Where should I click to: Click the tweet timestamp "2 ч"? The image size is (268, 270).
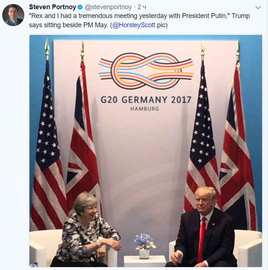click(x=142, y=7)
